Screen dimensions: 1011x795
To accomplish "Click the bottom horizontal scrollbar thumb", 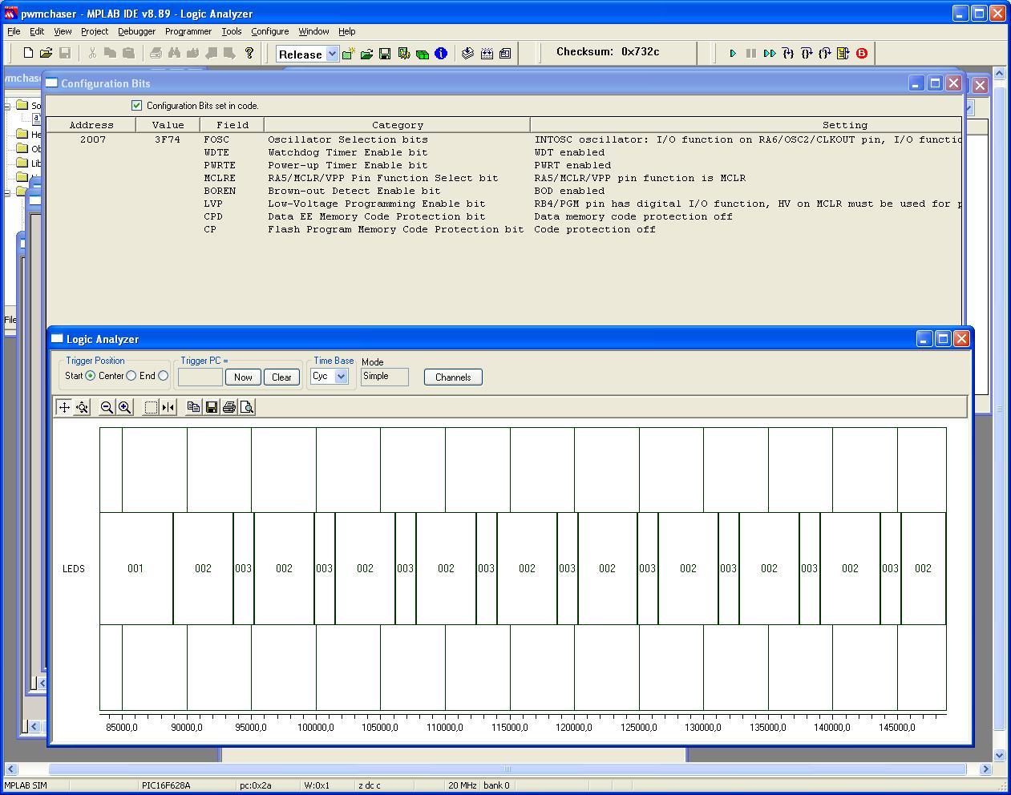I will [507, 769].
